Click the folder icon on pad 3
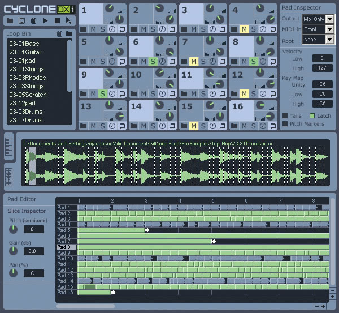339x313 pixels. coord(184,29)
